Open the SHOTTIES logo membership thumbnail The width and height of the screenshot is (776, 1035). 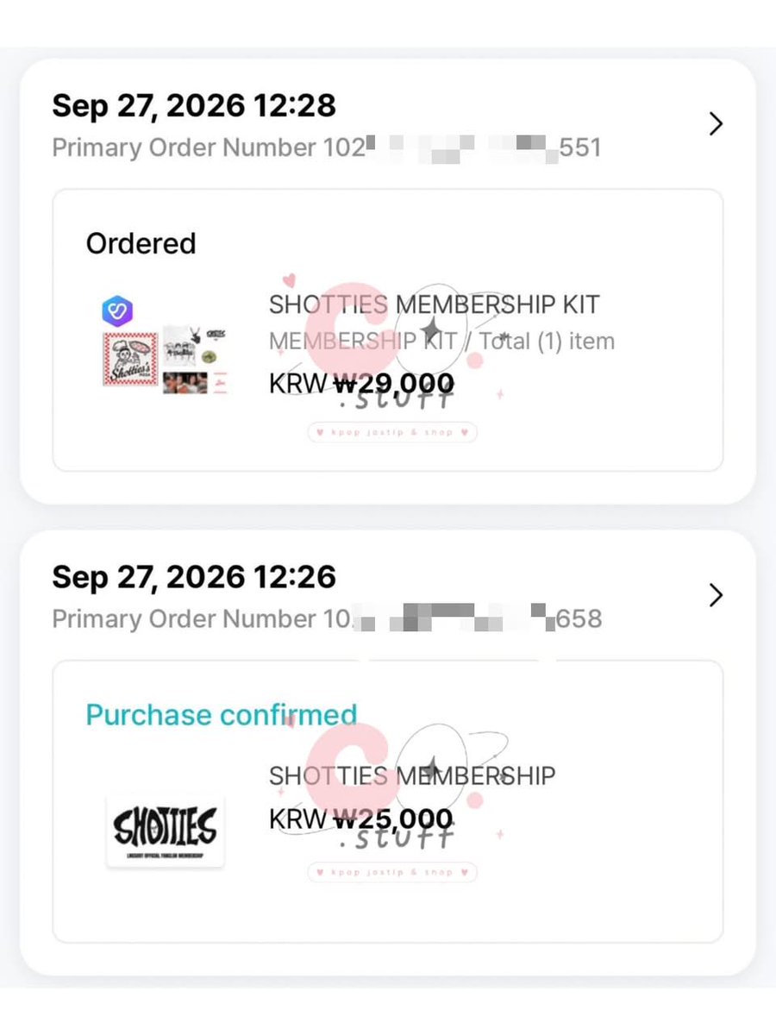(165, 831)
